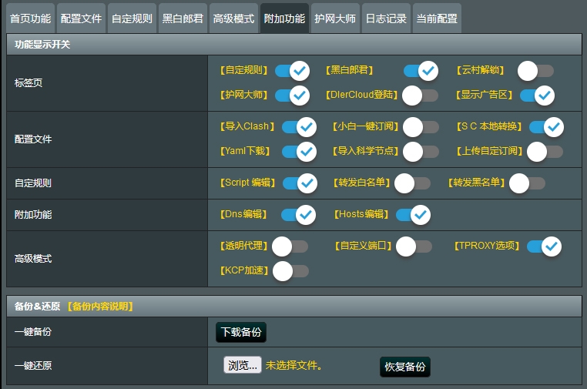The image size is (587, 389).
Task: Open the 日志记录 tab
Action: 385,18
